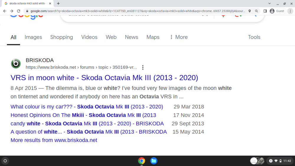Open 'Honest Opinions On The Mkiii' link
Image resolution: width=295 pixels, height=166 pixels.
tap(83, 115)
